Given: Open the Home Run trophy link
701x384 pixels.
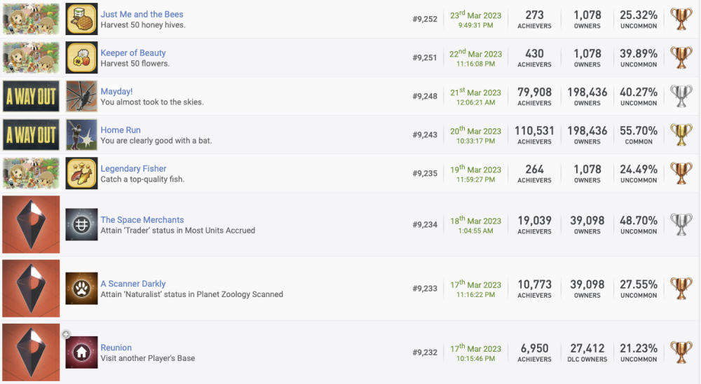Looking at the screenshot, I should click(x=121, y=130).
